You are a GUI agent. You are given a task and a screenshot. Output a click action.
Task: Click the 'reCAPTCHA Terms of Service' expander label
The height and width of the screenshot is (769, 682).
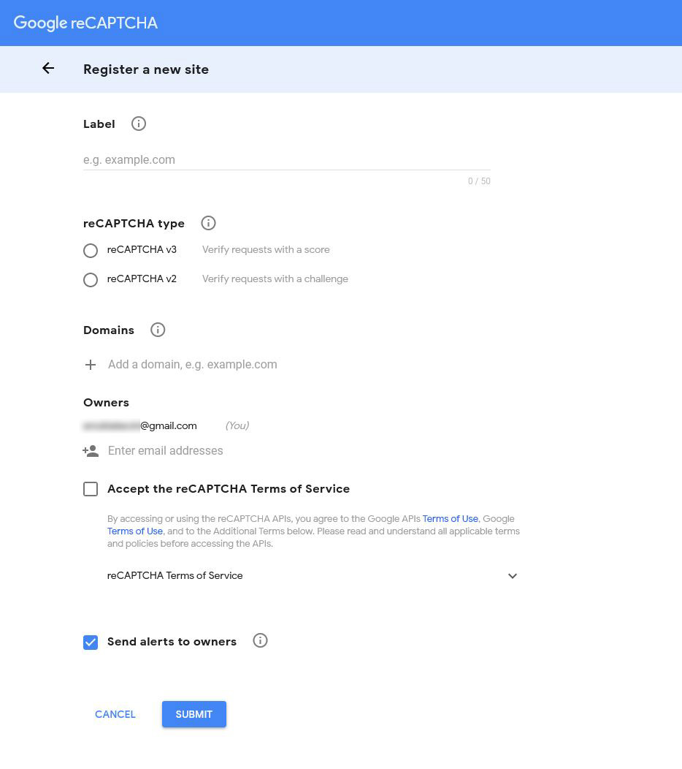tap(175, 576)
